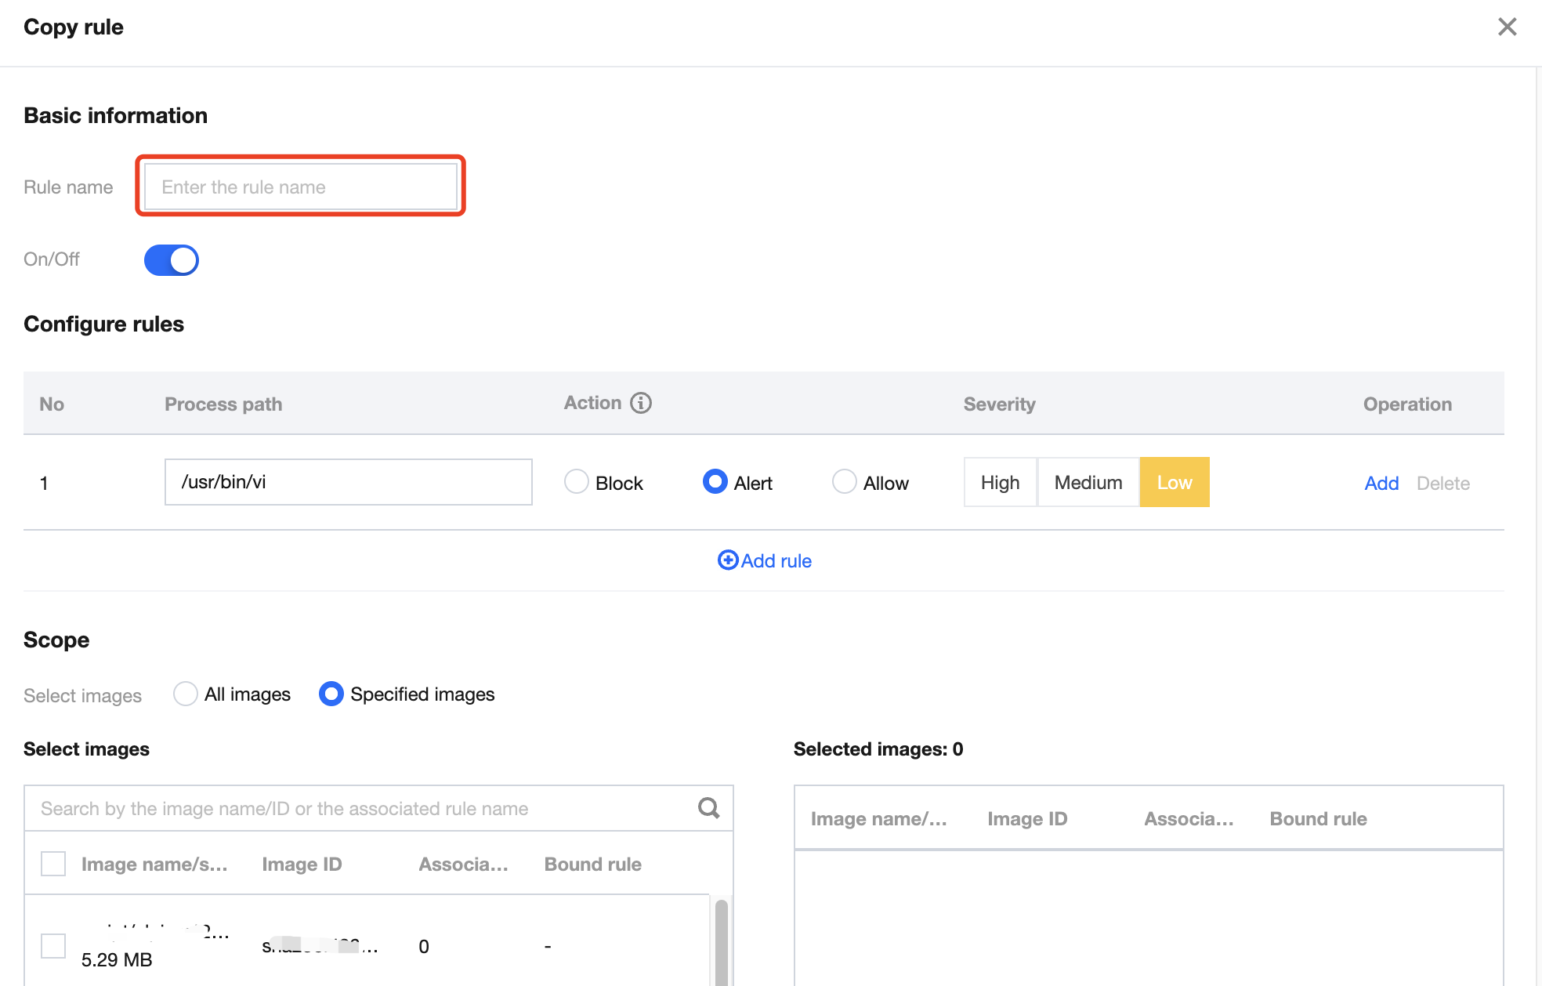Select the Block action radio button

tap(577, 481)
